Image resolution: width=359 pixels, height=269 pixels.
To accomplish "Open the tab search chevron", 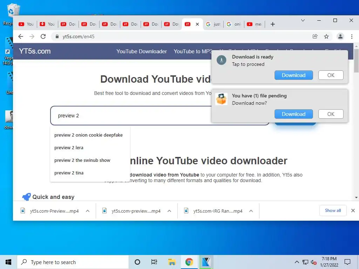I will tap(303, 20).
